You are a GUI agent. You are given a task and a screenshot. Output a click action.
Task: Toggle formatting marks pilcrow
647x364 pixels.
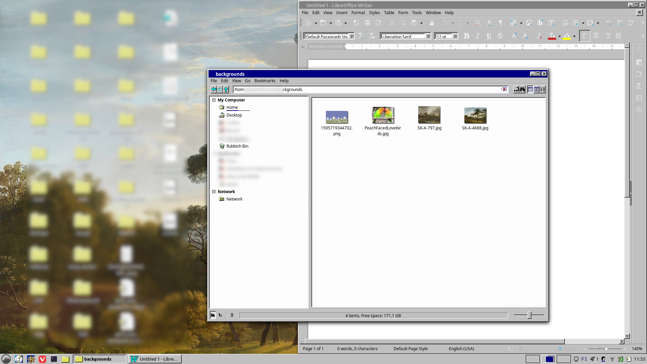500,23
